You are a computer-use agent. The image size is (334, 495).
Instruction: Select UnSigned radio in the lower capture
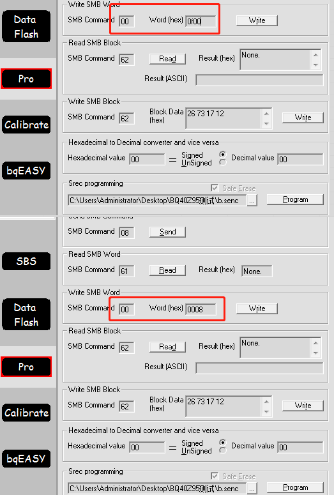pos(223,450)
